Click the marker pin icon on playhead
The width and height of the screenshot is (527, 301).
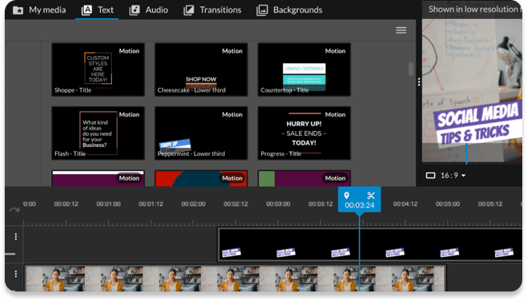(x=346, y=196)
